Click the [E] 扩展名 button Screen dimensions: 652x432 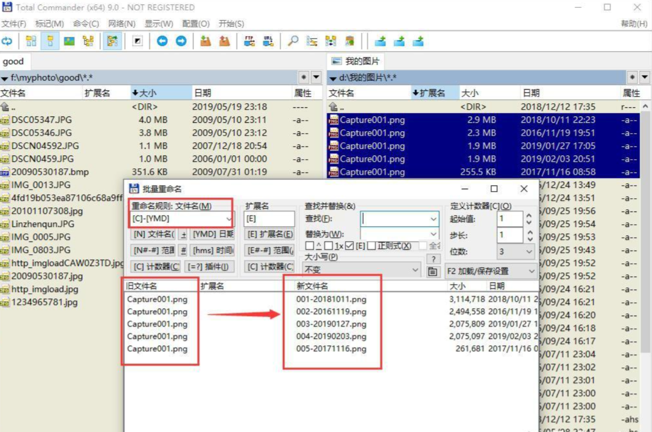click(x=270, y=234)
